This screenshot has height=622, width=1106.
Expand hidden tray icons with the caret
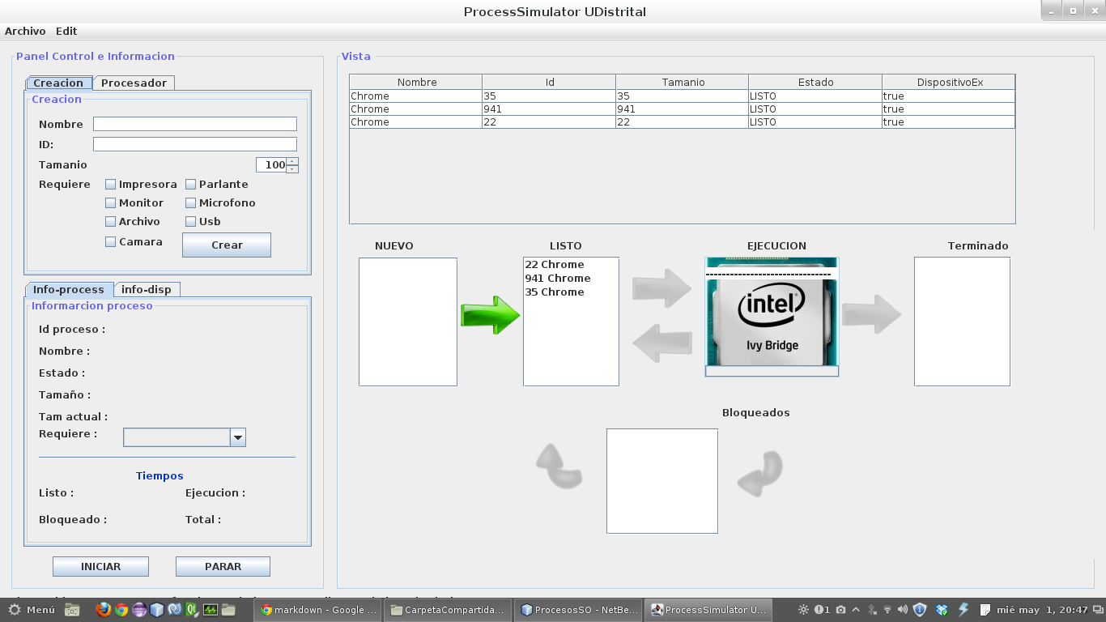[x=856, y=610]
